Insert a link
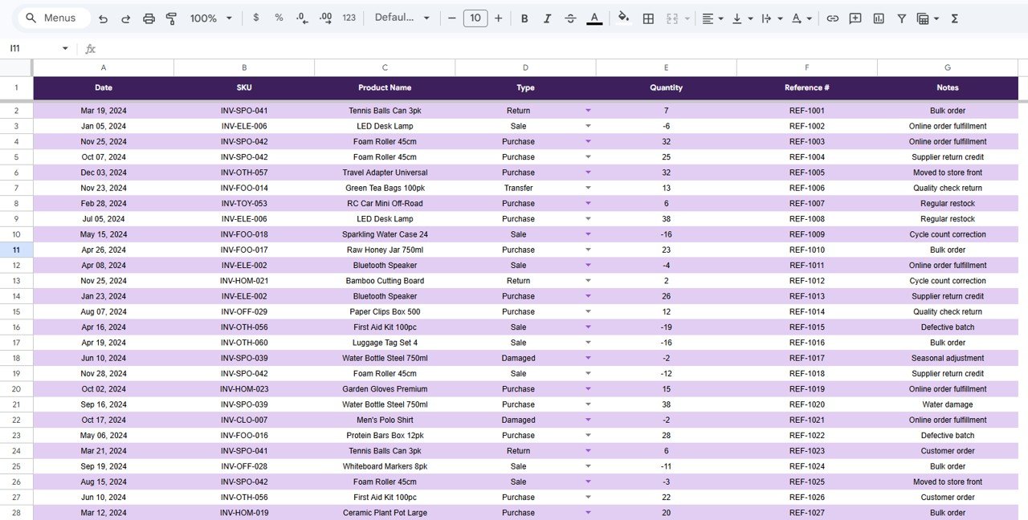Screen dimensions: 1028x520 tap(830, 18)
